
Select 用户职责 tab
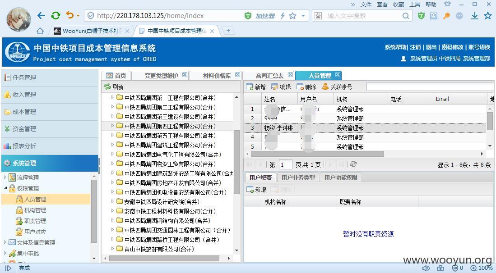(260, 177)
